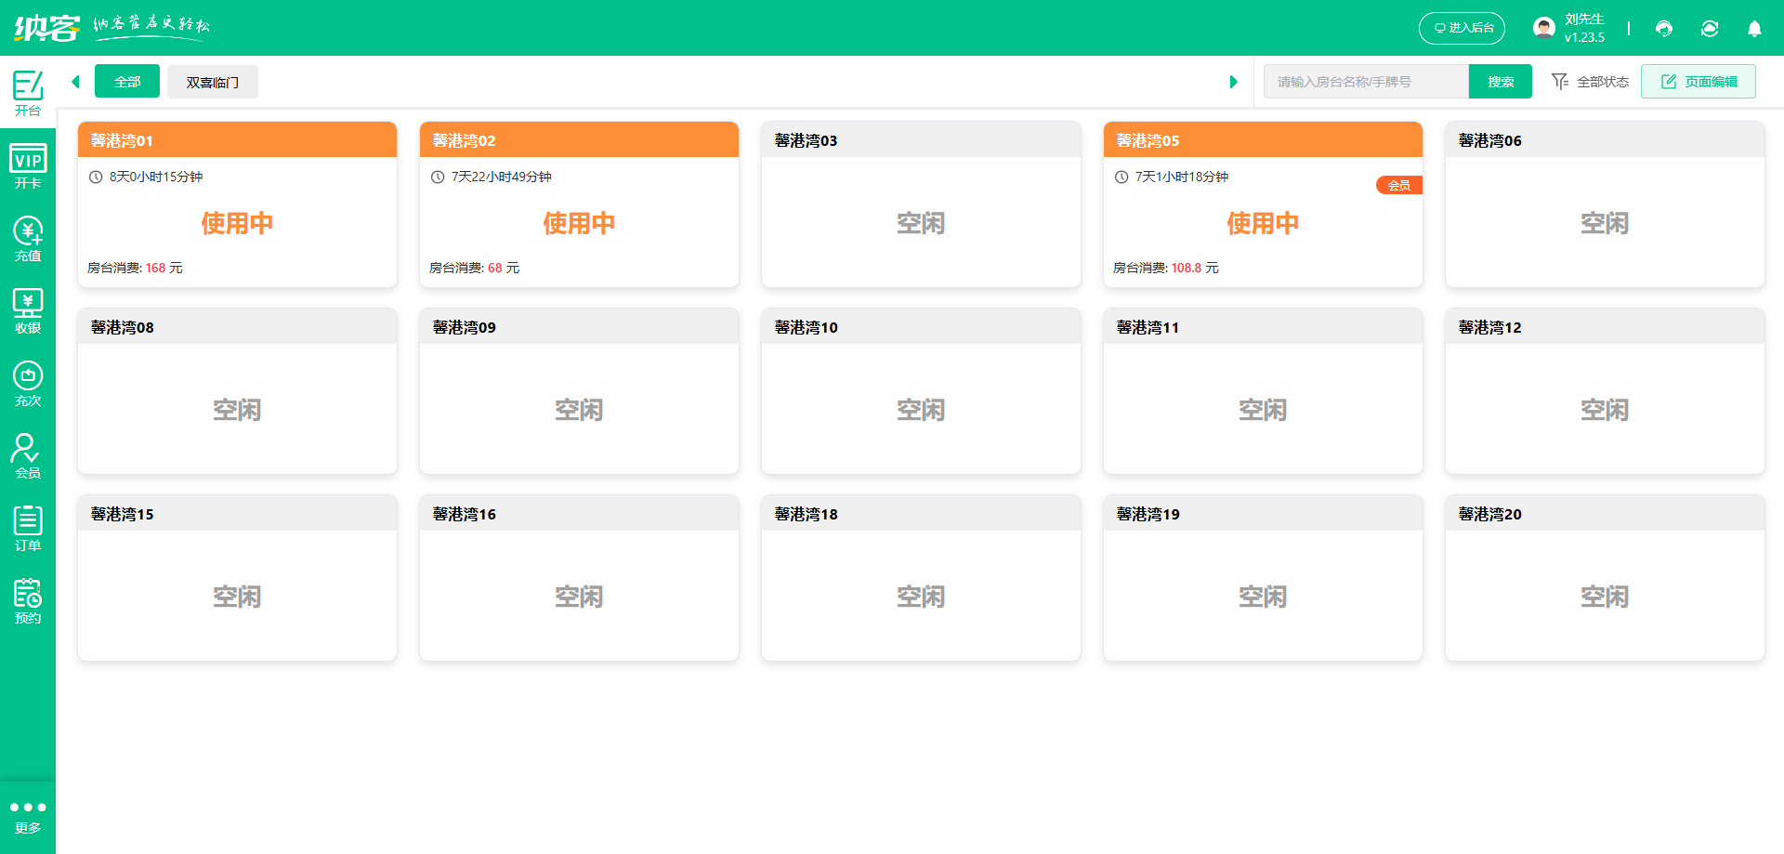Select the 充次 sidebar icon
This screenshot has height=854, width=1784.
click(27, 381)
